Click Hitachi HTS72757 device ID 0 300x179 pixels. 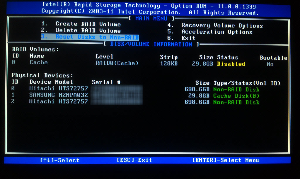click(x=59, y=88)
